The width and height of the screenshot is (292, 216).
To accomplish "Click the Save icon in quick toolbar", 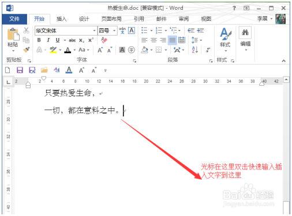I will [x=20, y=70].
